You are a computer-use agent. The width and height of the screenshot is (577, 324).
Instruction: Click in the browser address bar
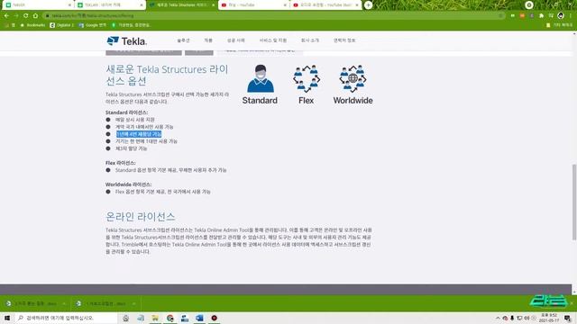(x=272, y=16)
